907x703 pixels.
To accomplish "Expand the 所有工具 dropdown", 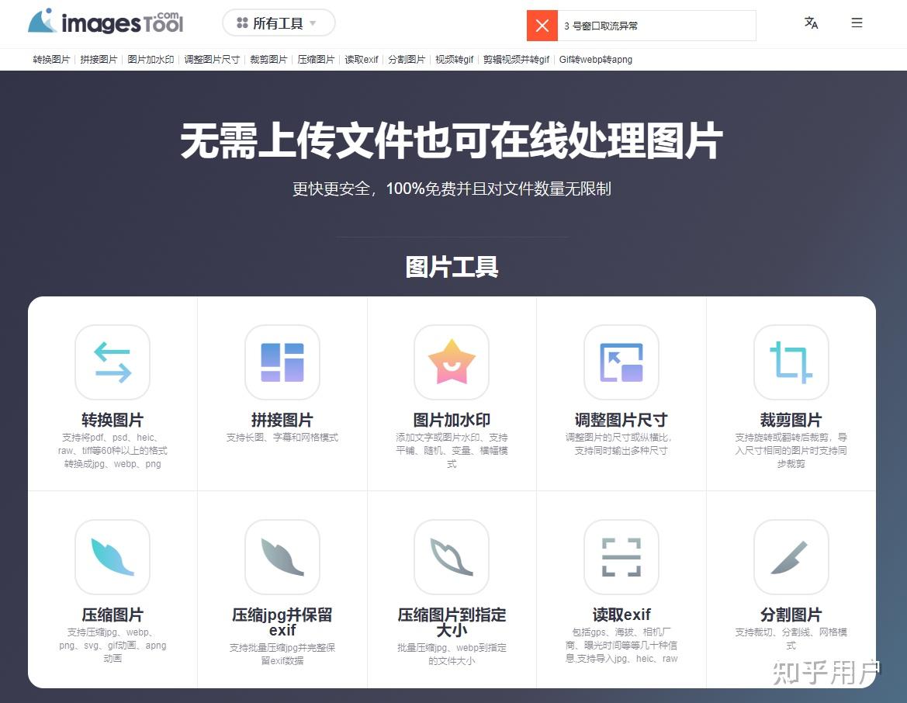I will coord(279,23).
